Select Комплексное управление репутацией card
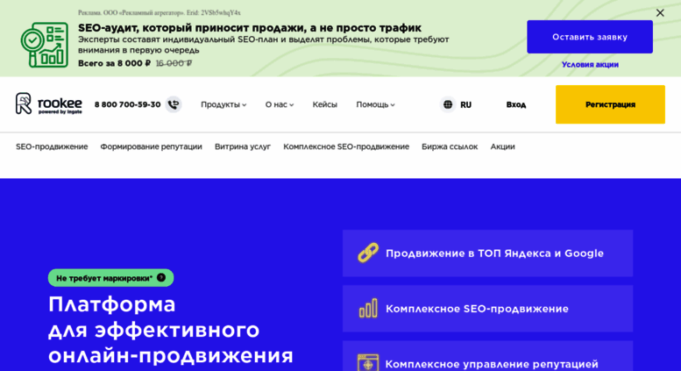The image size is (681, 371). point(487,356)
